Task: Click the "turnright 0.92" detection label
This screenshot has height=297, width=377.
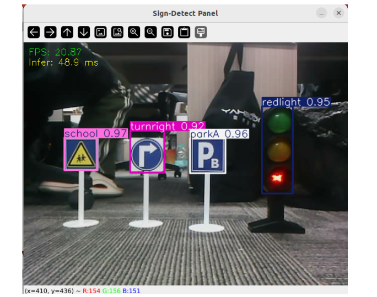Action: (168, 126)
